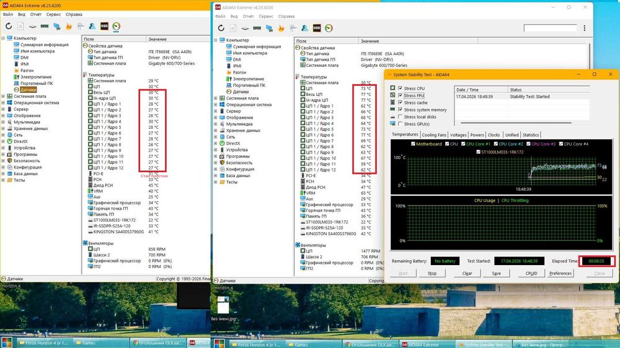Image resolution: width=620 pixels, height=348 pixels.
Task: Open Preferences in Stability Test
Action: coord(560,273)
